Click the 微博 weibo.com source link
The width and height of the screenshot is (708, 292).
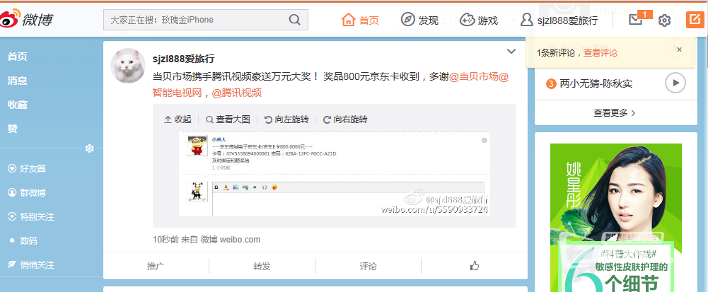231,240
